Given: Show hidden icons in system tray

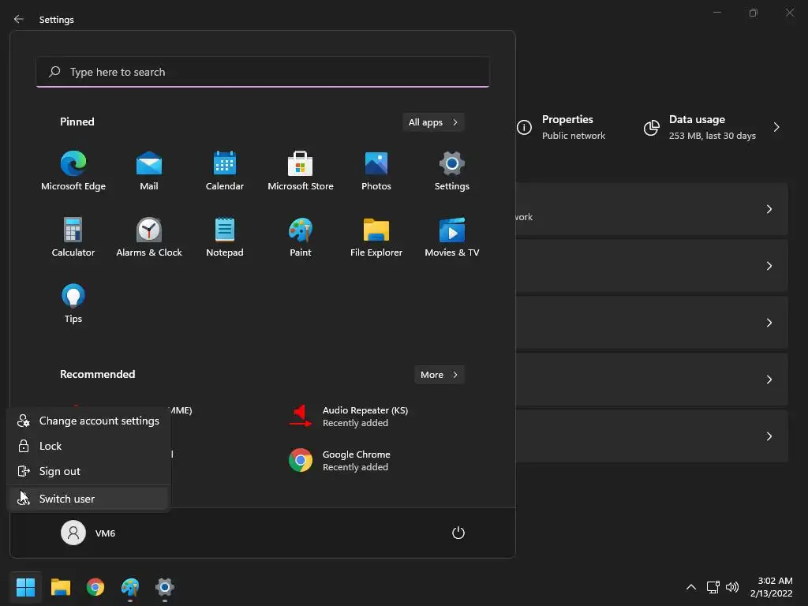Looking at the screenshot, I should (691, 587).
